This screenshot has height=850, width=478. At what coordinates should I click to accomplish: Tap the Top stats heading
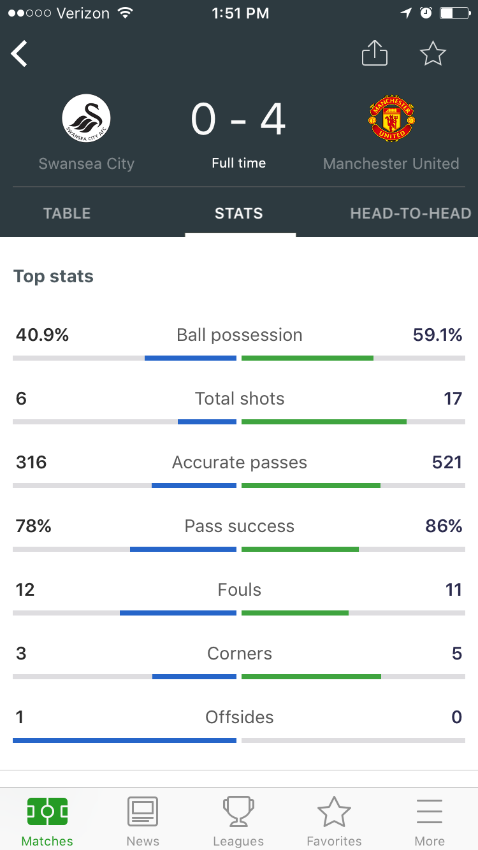click(x=54, y=277)
